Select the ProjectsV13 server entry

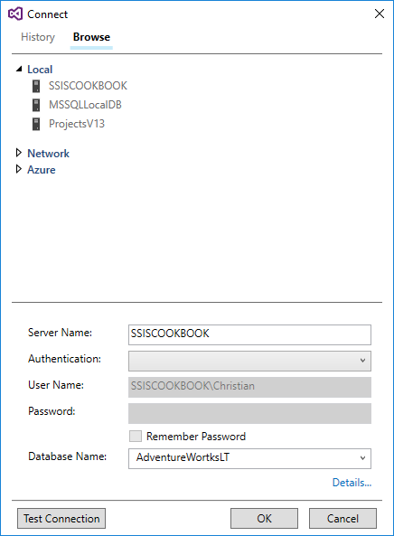pos(77,124)
